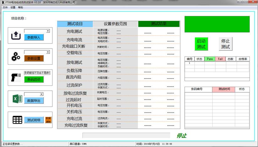Click the Fail column header
Screen dimensions: 258x147
click(220, 59)
